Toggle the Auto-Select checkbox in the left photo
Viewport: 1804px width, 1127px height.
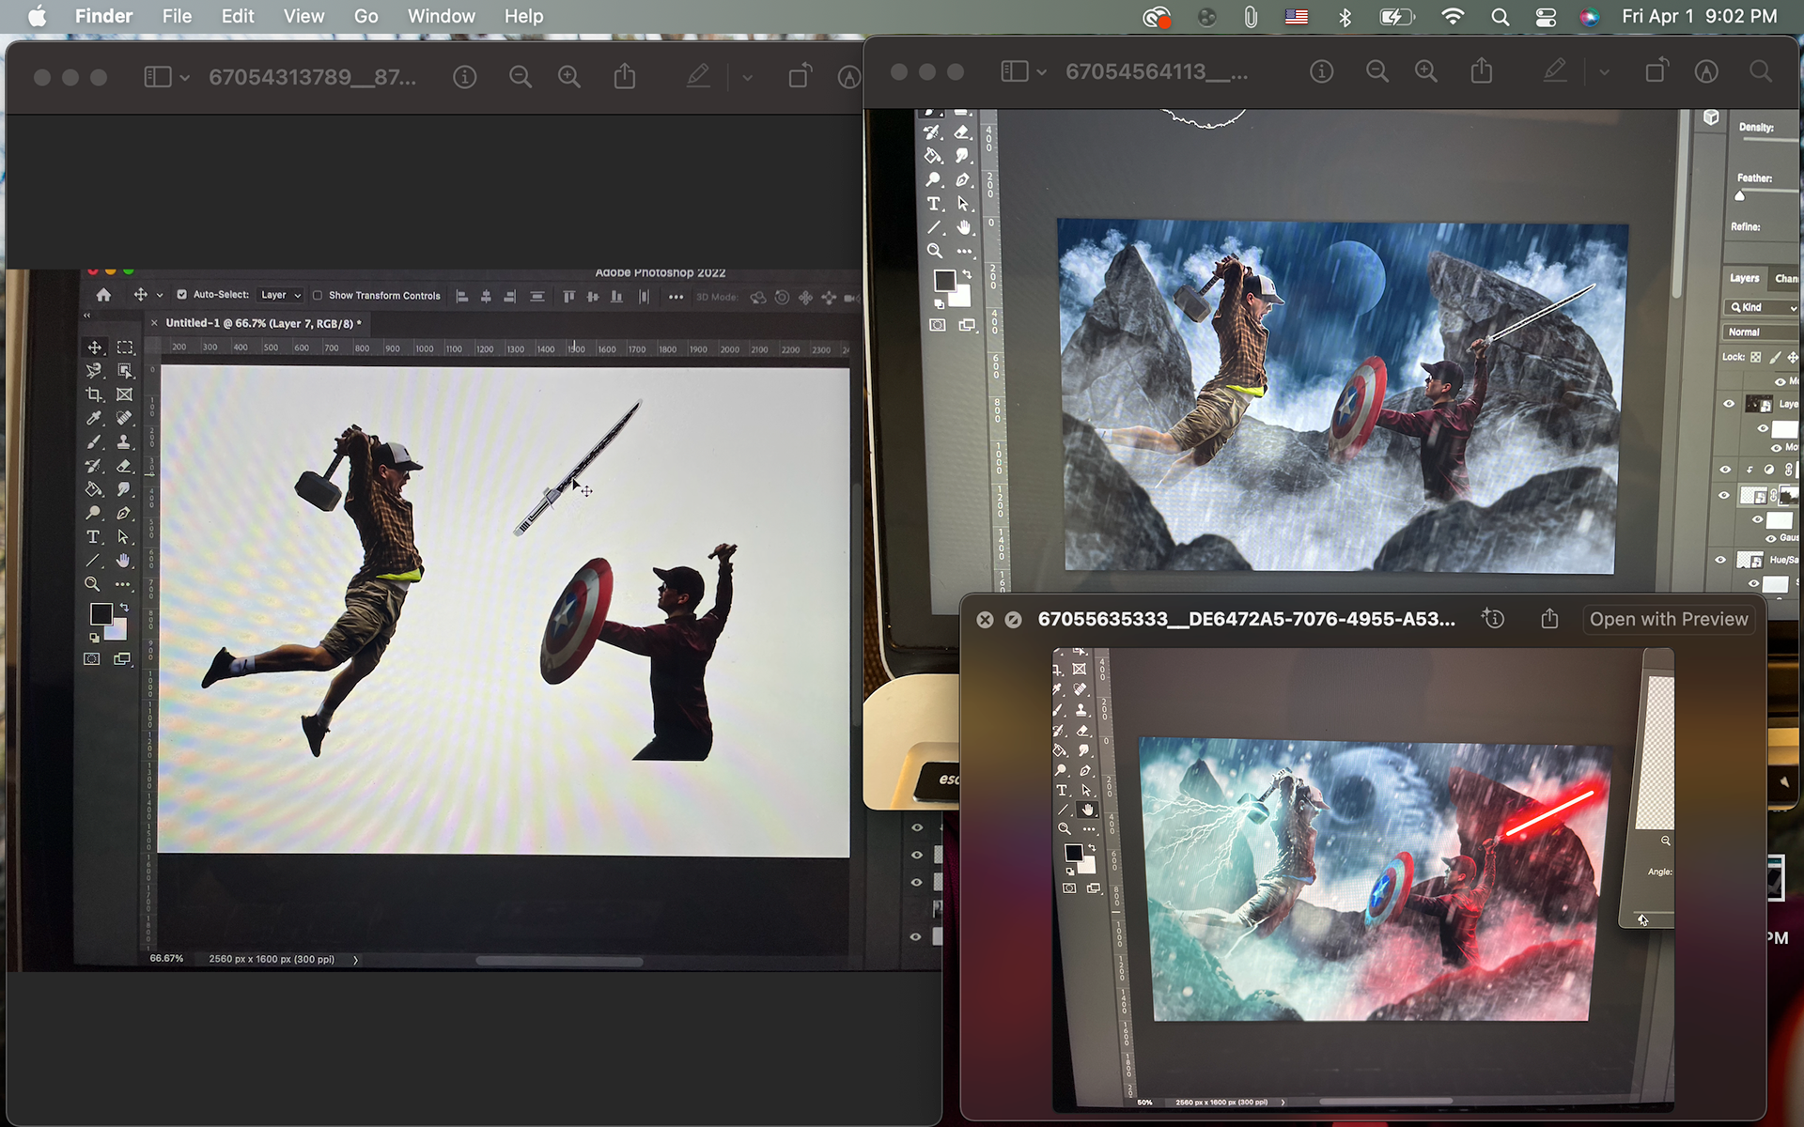tap(182, 295)
